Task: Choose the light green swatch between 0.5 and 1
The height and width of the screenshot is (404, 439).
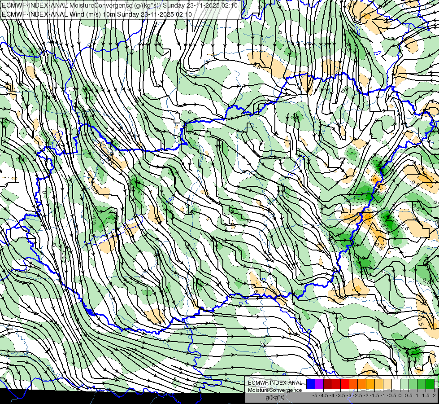Action: tap(413, 384)
